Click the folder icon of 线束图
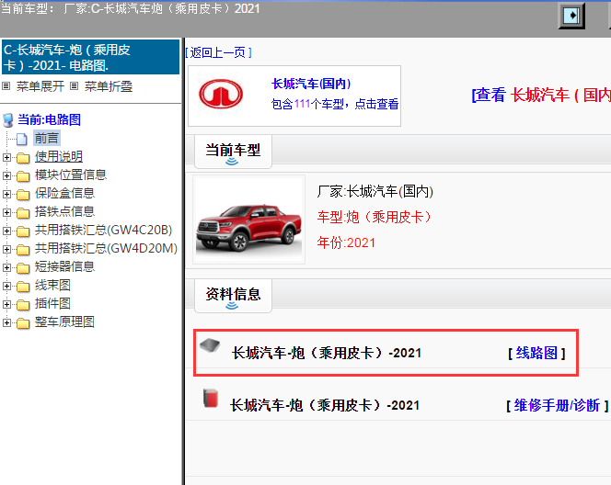Viewport: 611px width, 485px height. coord(23,287)
